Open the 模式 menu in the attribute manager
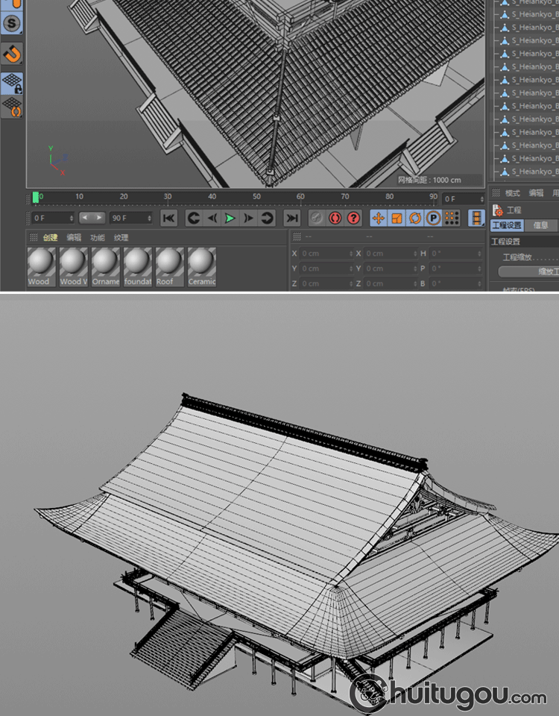This screenshot has width=559, height=716. [513, 193]
